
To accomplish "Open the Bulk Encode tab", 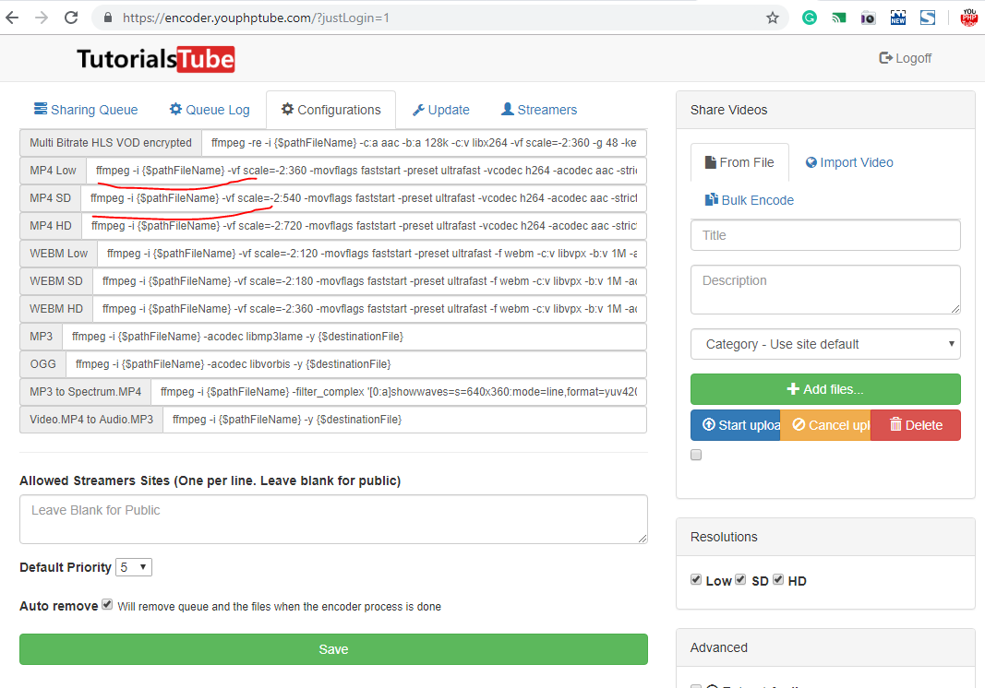I will [750, 200].
